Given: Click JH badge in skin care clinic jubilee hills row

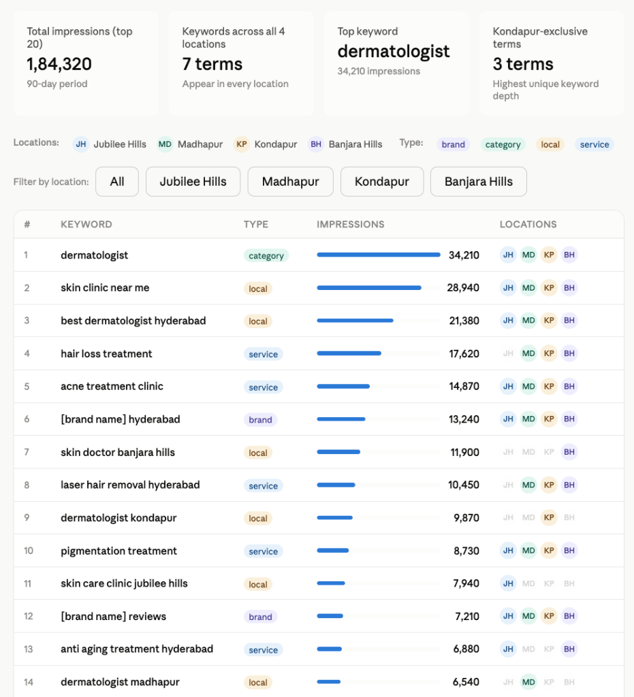Looking at the screenshot, I should [x=508, y=583].
